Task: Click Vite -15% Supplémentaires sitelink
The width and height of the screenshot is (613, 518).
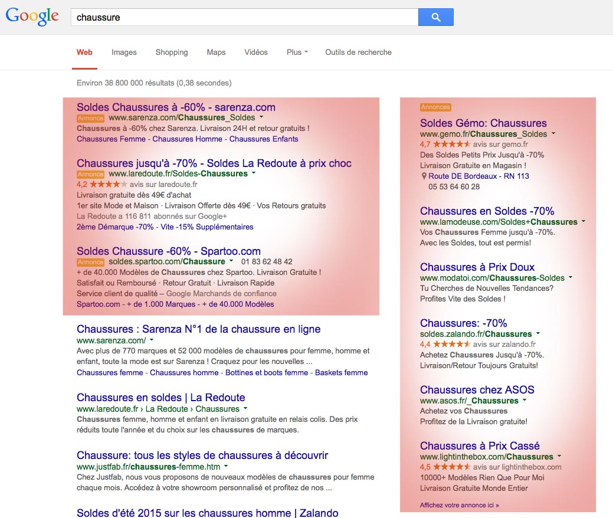Action: point(207,227)
